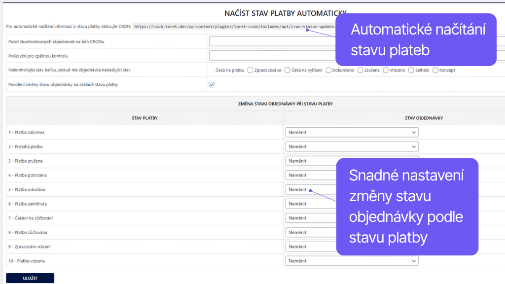Click 'STAV OBJEDNÁVKY' column header
505x284 pixels.
pos(424,118)
